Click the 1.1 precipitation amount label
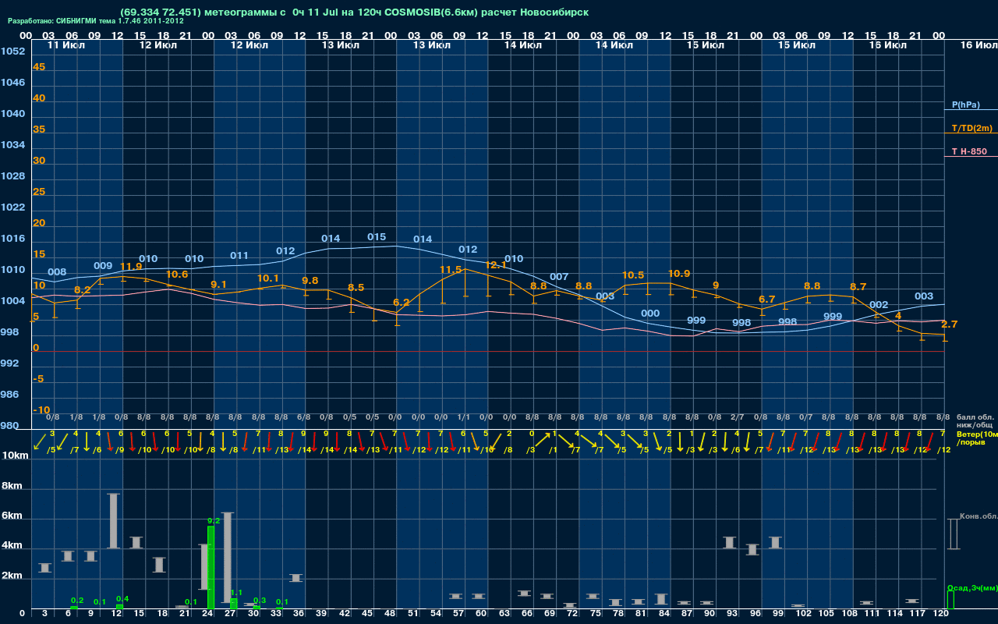Viewport: 998px width, 624px height. [x=237, y=593]
